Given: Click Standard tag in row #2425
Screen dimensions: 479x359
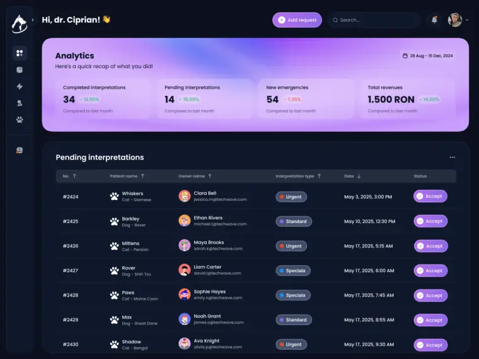Looking at the screenshot, I should [x=294, y=221].
